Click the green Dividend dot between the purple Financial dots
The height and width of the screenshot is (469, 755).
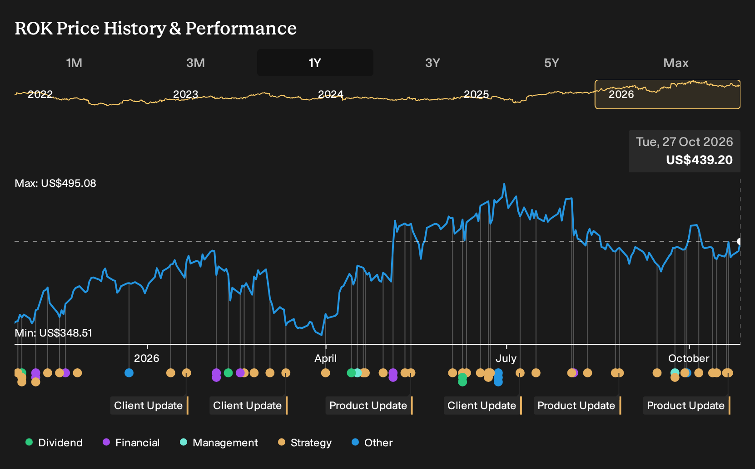[x=228, y=373]
